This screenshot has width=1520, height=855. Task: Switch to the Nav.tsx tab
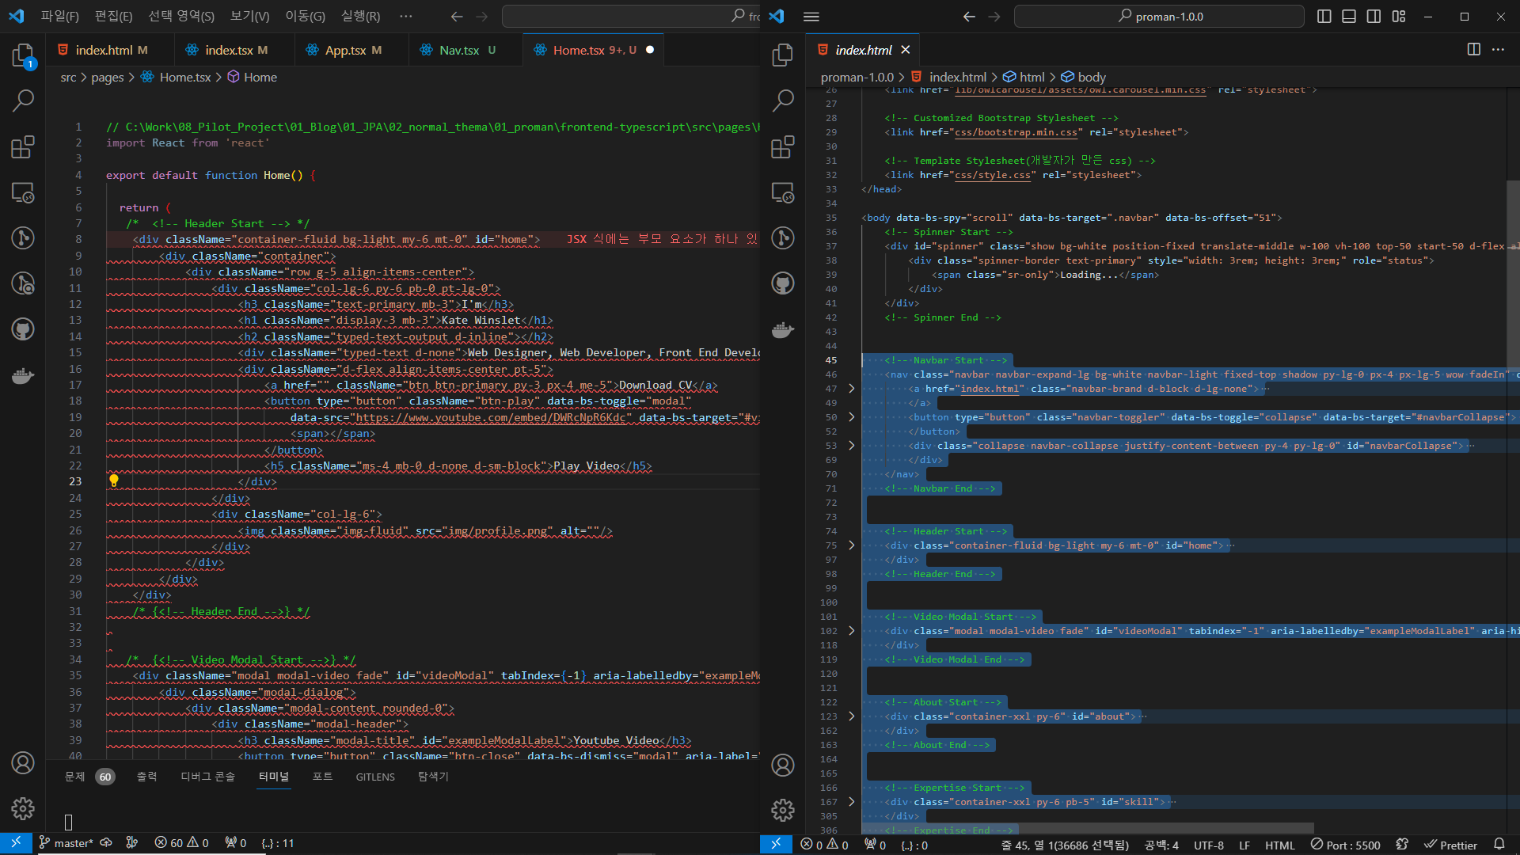[459, 50]
